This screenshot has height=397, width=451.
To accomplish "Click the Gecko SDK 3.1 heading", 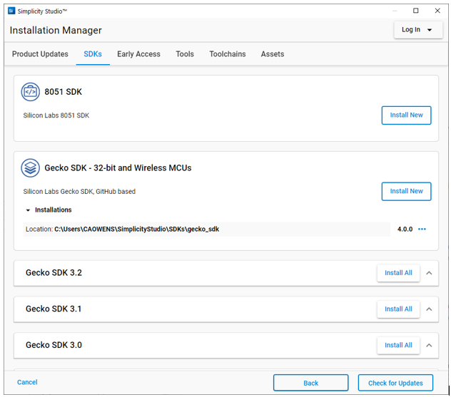I will pos(54,309).
